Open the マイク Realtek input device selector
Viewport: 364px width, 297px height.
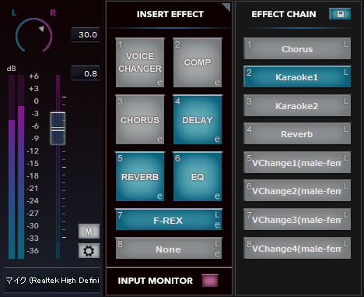coord(52,281)
